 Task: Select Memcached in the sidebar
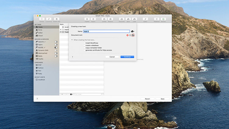pos(42,53)
